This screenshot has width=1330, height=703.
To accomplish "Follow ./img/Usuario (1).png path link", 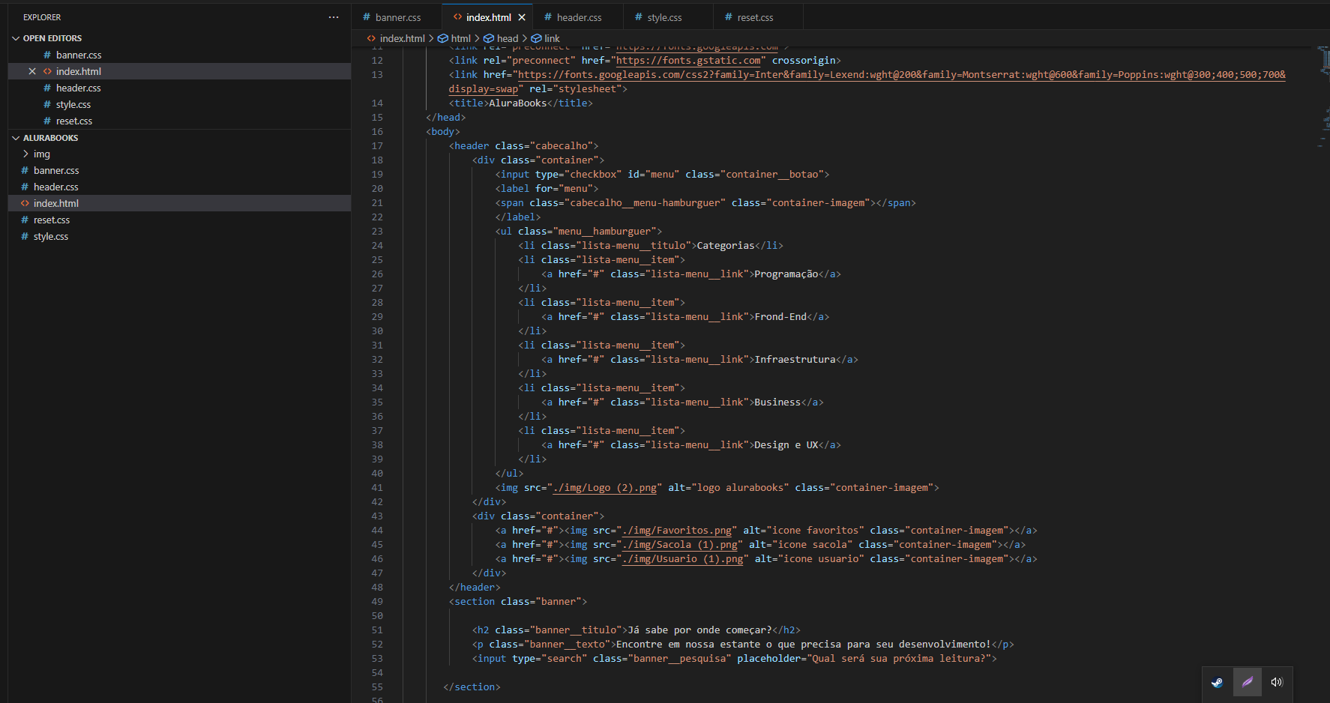I will tap(682, 558).
